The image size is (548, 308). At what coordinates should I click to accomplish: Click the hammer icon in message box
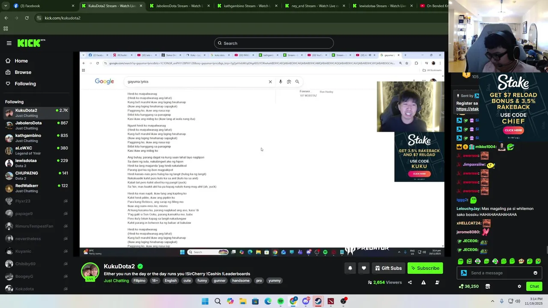click(x=464, y=273)
